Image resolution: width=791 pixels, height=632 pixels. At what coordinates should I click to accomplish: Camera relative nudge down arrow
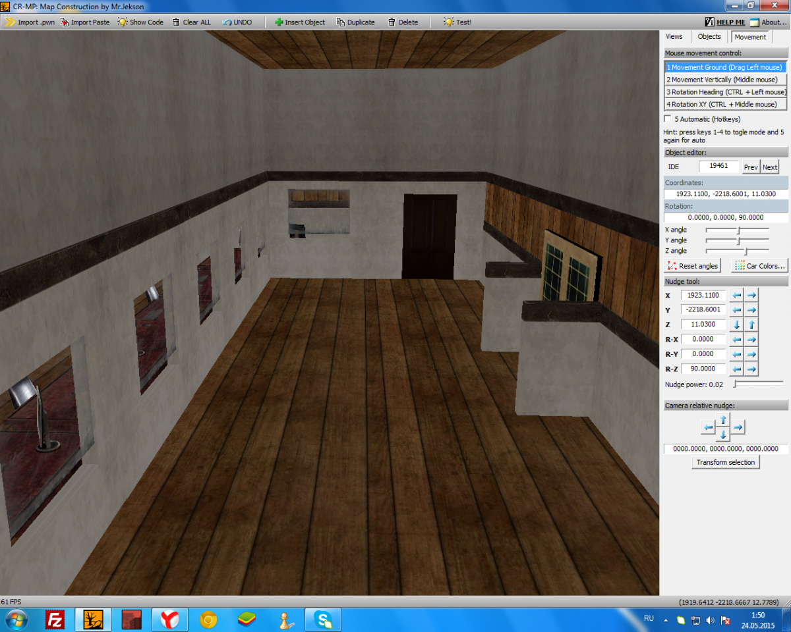[x=723, y=434]
